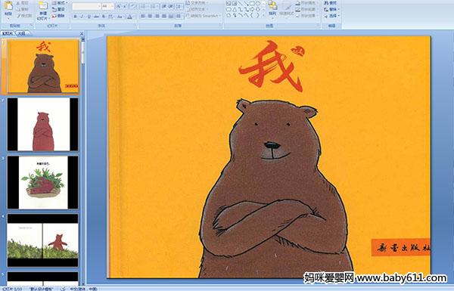Toggle Align Text Right
This screenshot has width=454, height=291.
tap(157, 16)
